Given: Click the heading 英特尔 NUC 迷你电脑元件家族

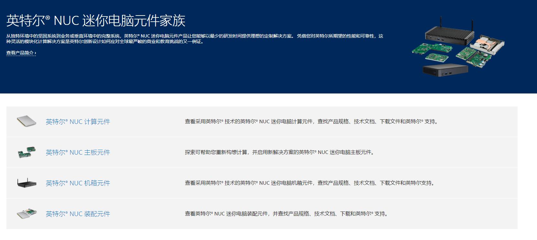Looking at the screenshot, I should pyautogui.click(x=96, y=20).
